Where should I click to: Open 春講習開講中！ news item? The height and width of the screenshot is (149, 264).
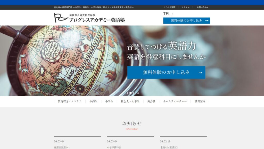pyautogui.click(x=62, y=147)
